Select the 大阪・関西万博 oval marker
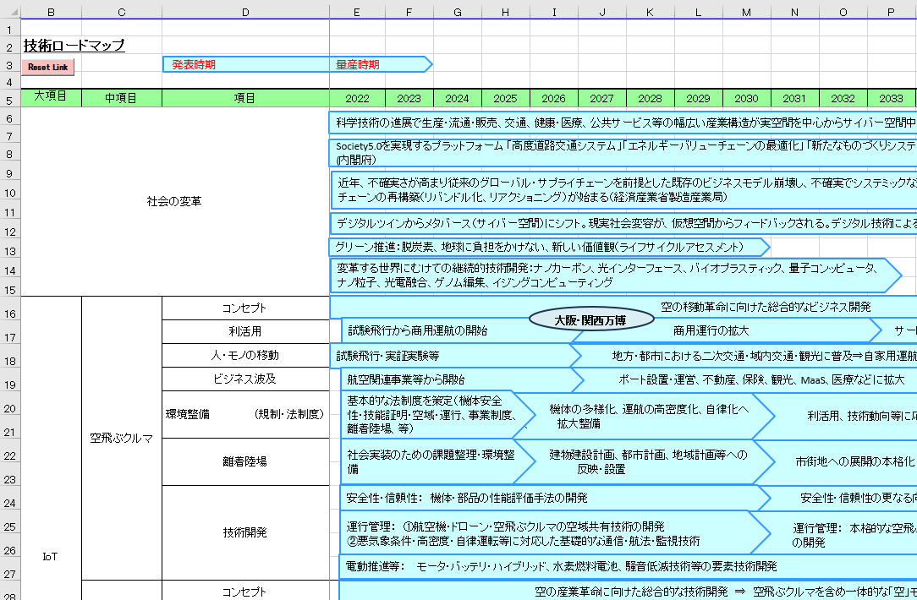This screenshot has height=600, width=917. pos(591,319)
